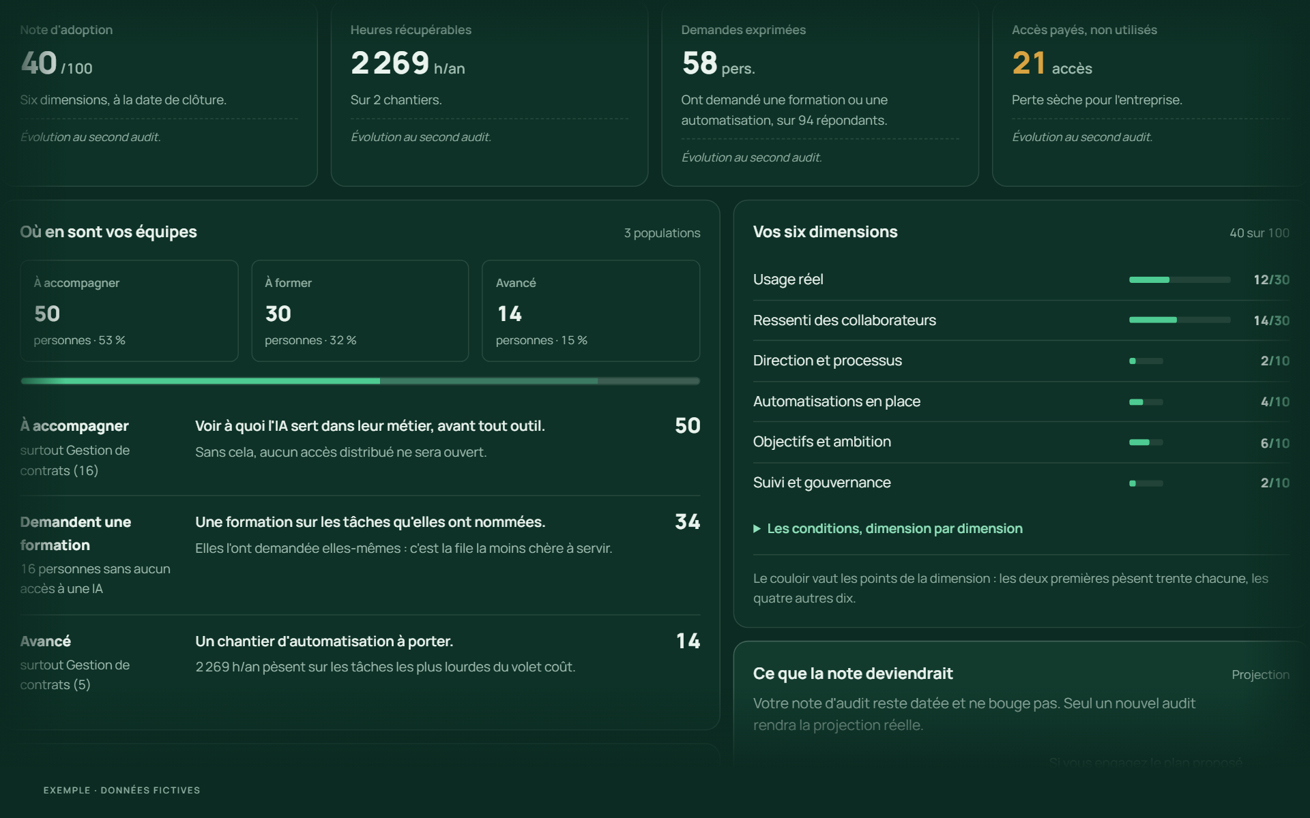This screenshot has height=818, width=1310.
Task: Click the "6/10" score
Action: click(1275, 443)
